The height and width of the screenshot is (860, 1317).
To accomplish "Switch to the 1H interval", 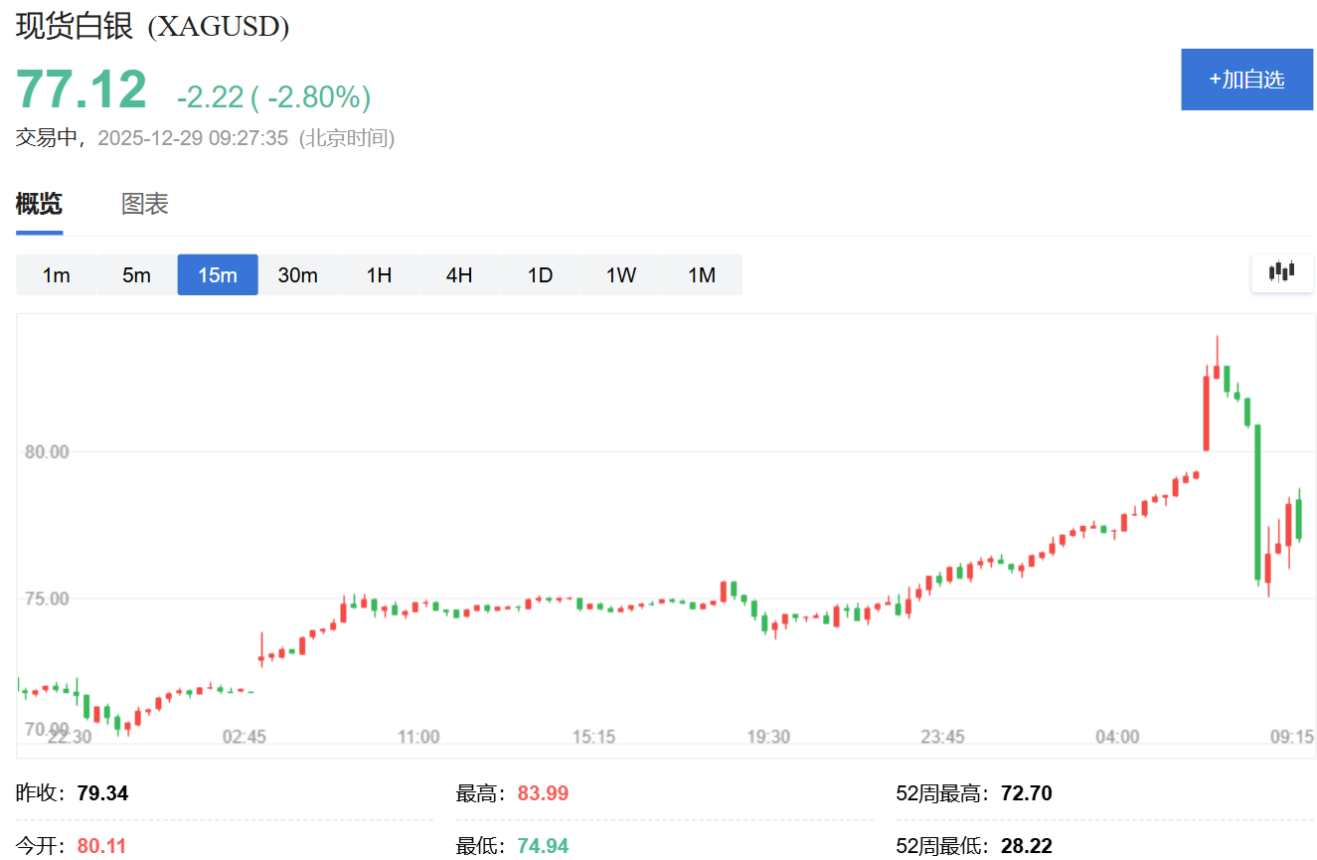I will pyautogui.click(x=379, y=275).
